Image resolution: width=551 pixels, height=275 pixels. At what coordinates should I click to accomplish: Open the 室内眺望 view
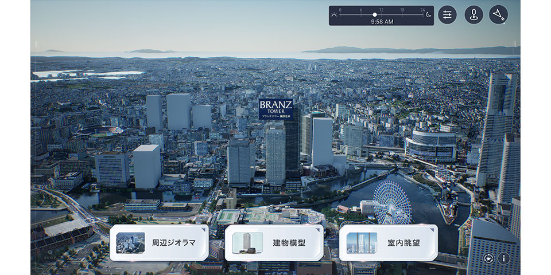pyautogui.click(x=389, y=243)
